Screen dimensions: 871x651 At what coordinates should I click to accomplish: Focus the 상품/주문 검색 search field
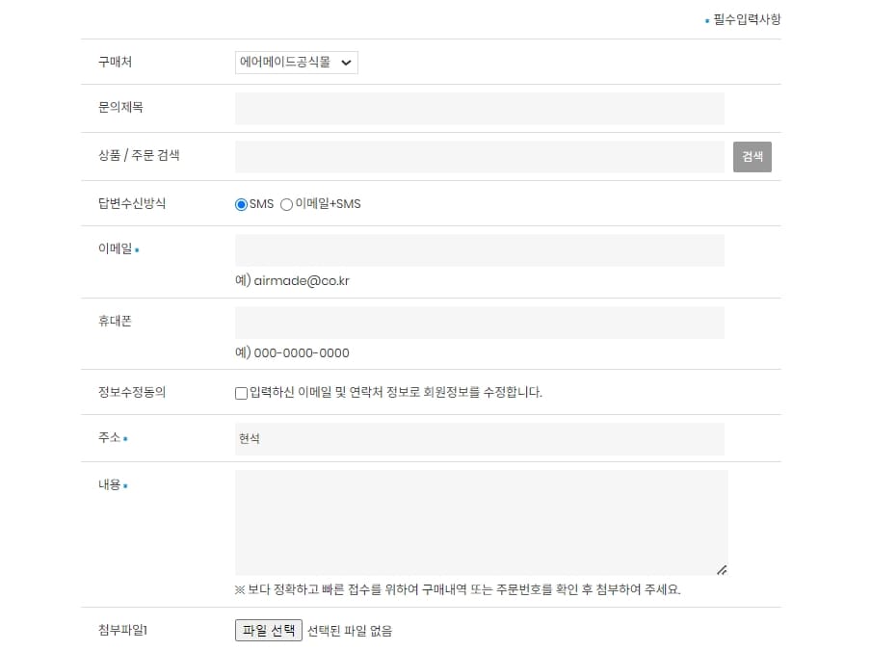pyautogui.click(x=477, y=156)
